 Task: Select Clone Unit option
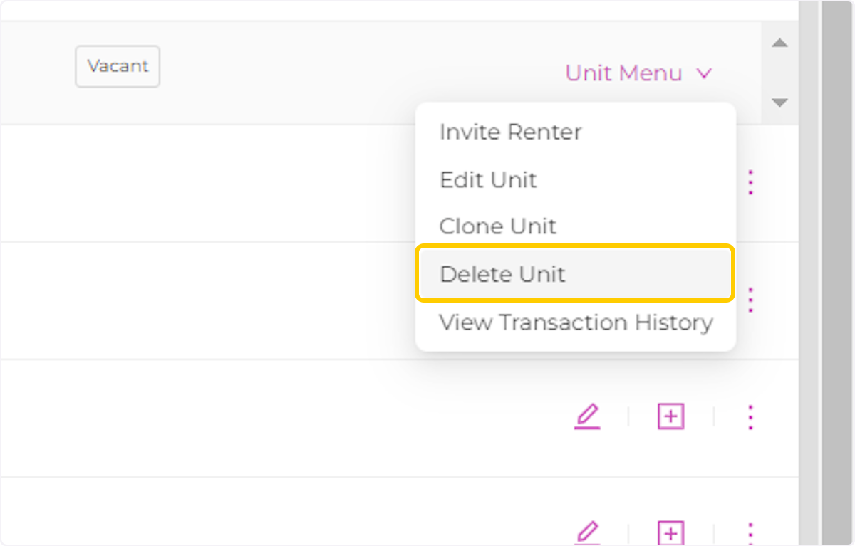498,226
